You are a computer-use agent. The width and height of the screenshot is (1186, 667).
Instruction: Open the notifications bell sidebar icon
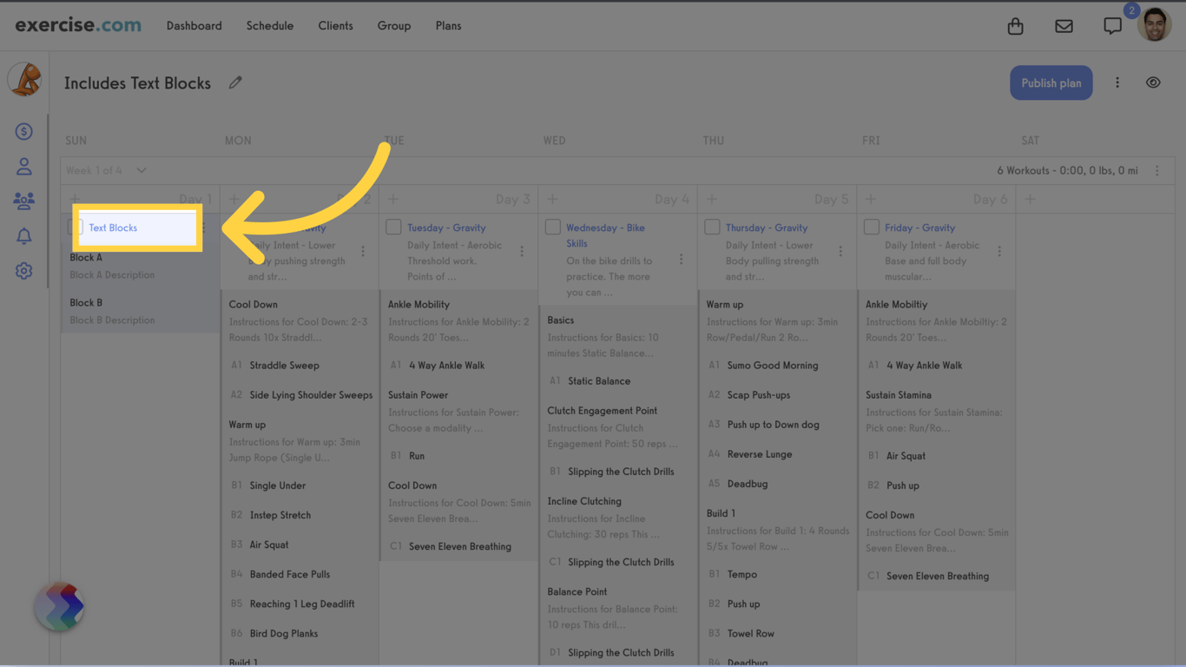tap(24, 236)
